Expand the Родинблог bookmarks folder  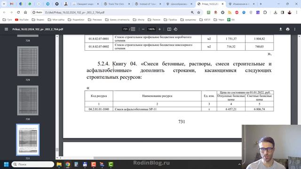click(x=76, y=20)
